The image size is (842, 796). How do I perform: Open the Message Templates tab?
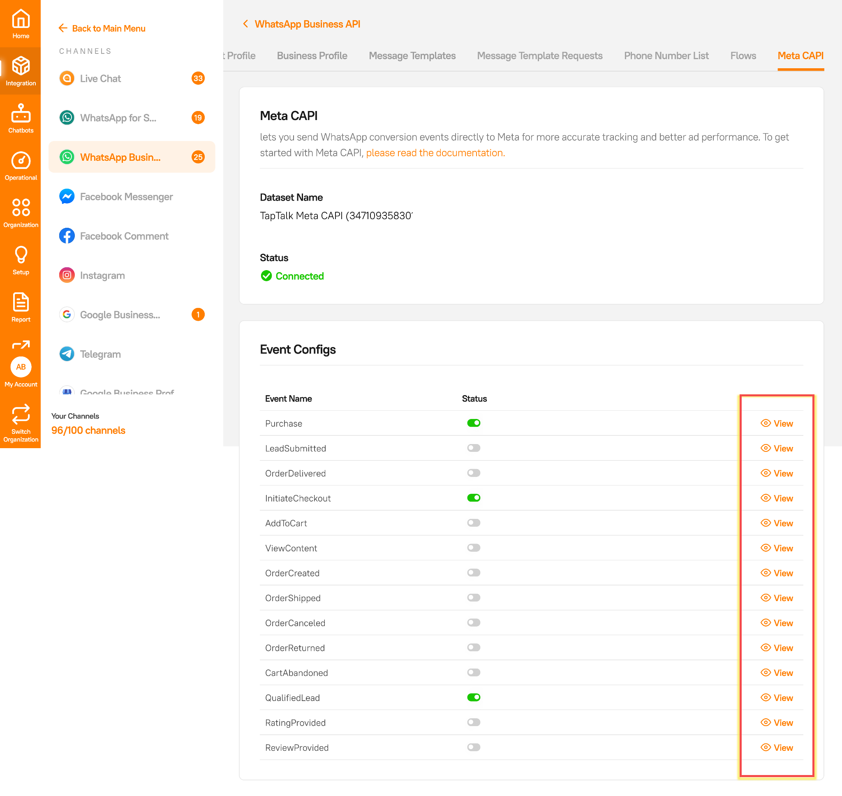coord(412,56)
